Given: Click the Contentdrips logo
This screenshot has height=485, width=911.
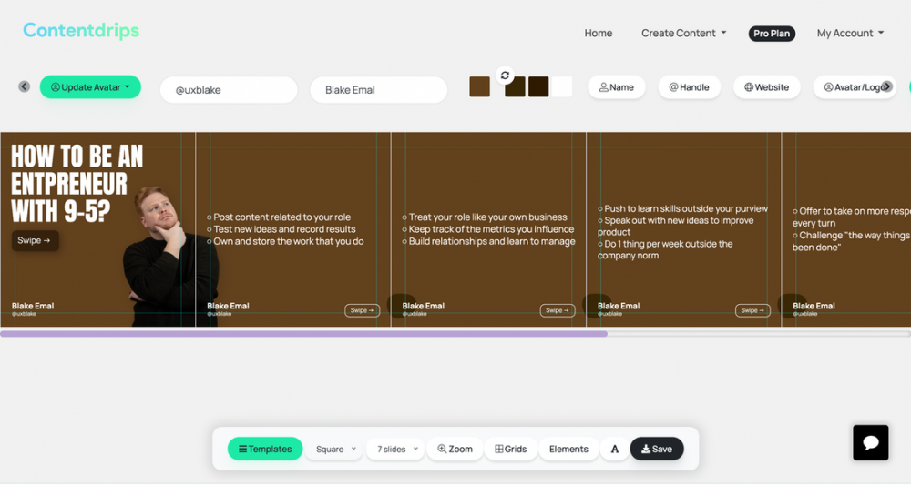Looking at the screenshot, I should tap(81, 30).
